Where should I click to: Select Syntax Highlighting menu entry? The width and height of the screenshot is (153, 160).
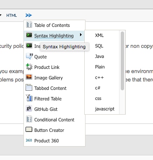54,36
